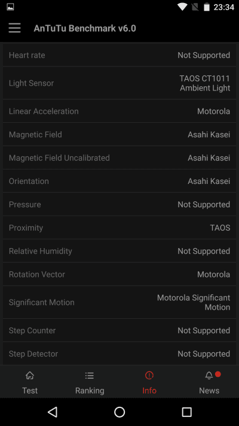This screenshot has height=426, width=239.
Task: Tap the screenshot notification icon in status bar
Action: (10, 7)
